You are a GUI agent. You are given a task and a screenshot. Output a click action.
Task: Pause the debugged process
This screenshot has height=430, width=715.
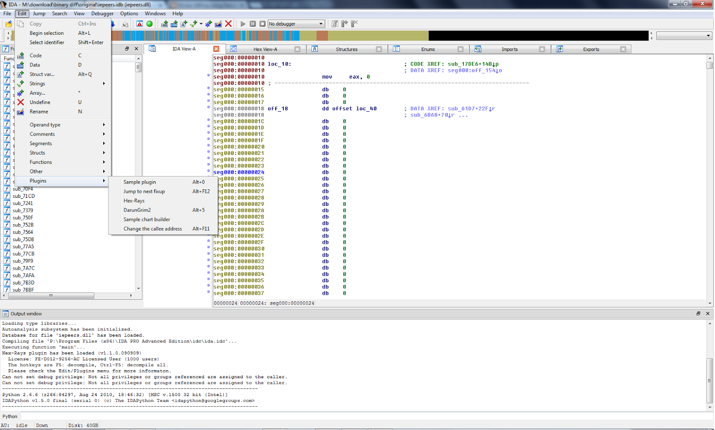click(x=253, y=24)
